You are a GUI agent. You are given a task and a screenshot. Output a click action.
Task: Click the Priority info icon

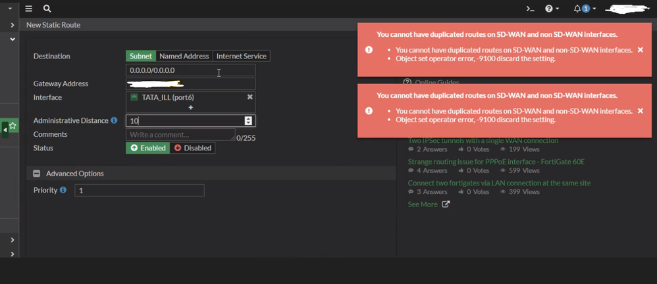63,190
